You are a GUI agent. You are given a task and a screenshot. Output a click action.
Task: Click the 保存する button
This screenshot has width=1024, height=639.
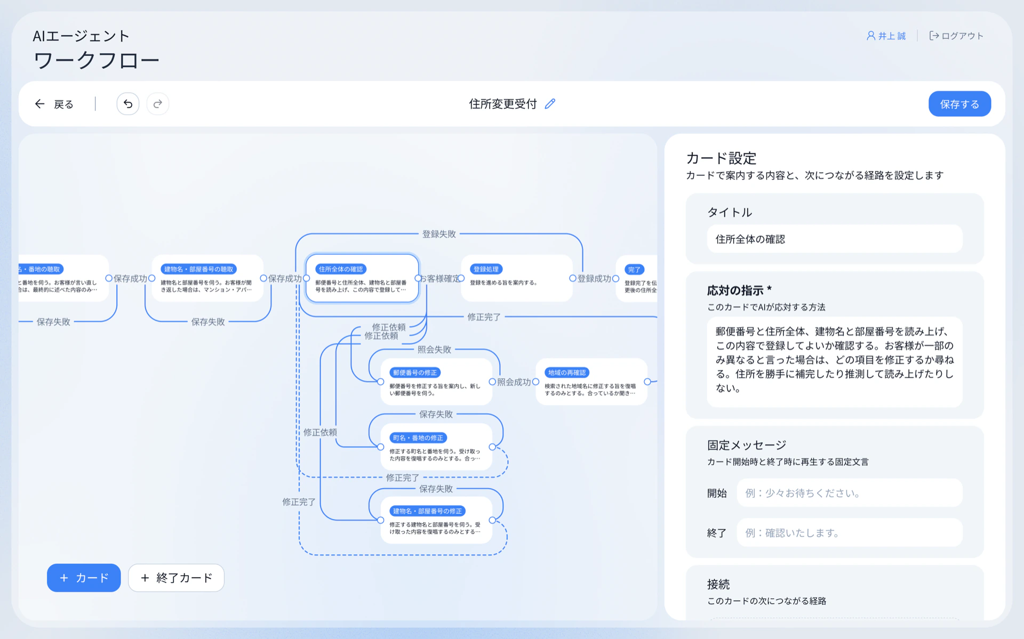point(959,104)
